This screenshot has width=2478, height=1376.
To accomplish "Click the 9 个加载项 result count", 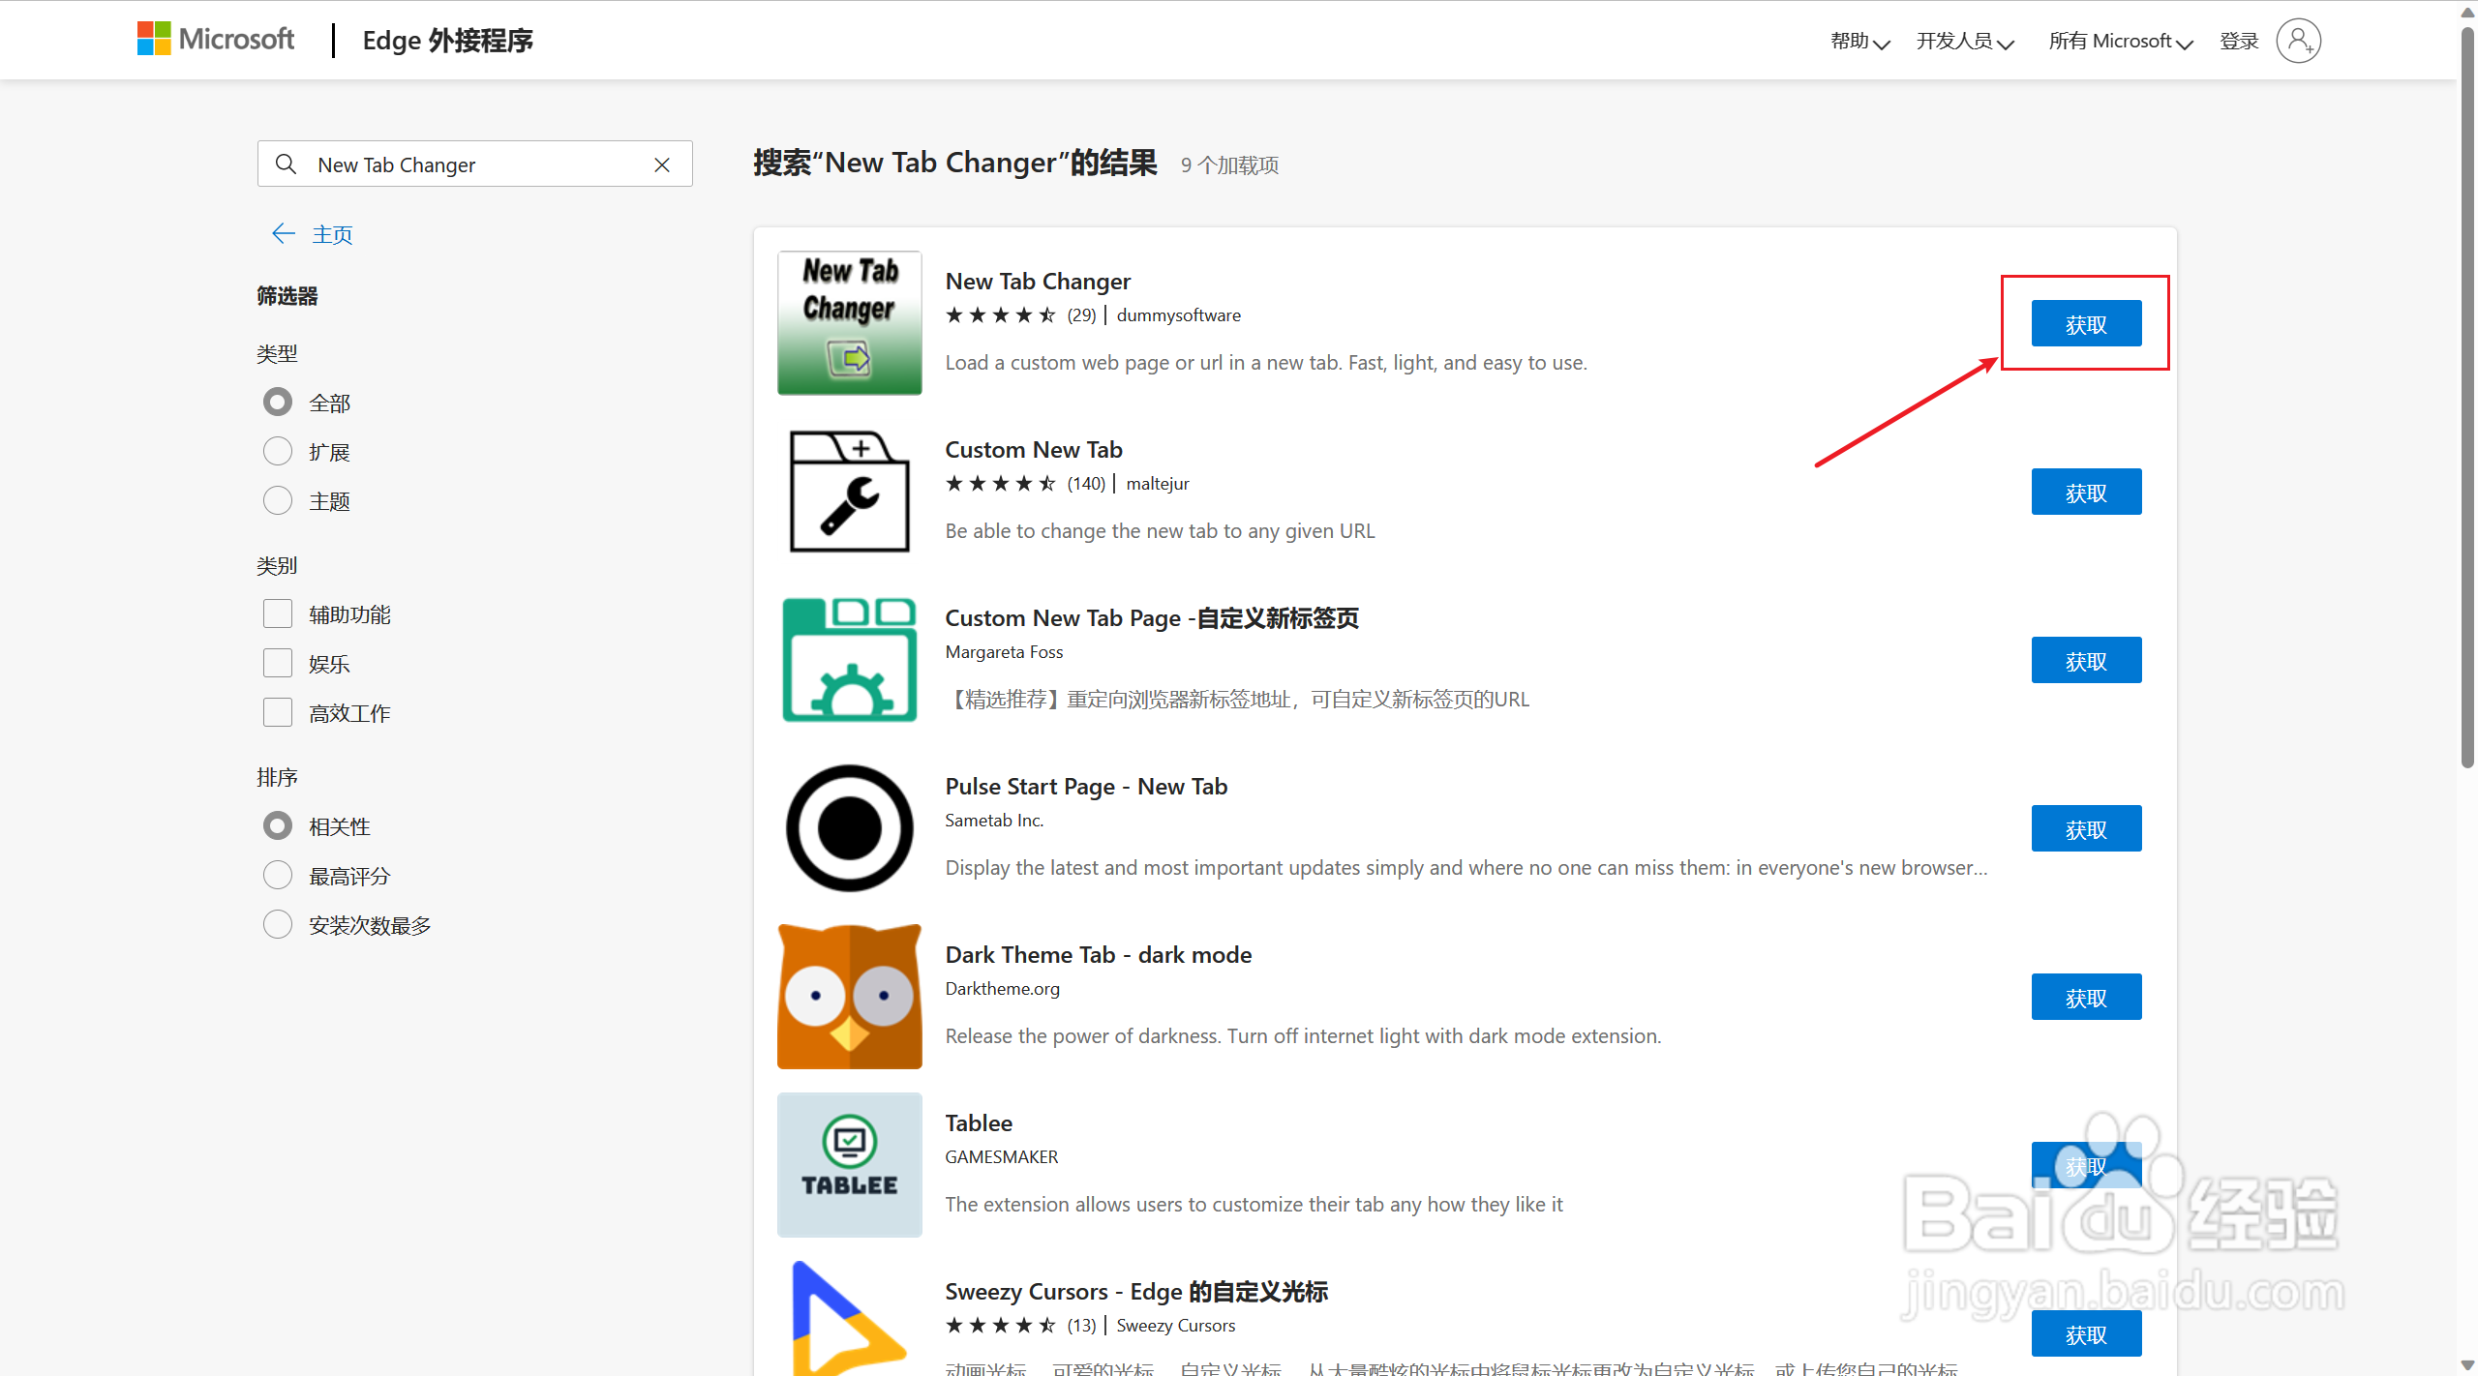I will point(1229,165).
